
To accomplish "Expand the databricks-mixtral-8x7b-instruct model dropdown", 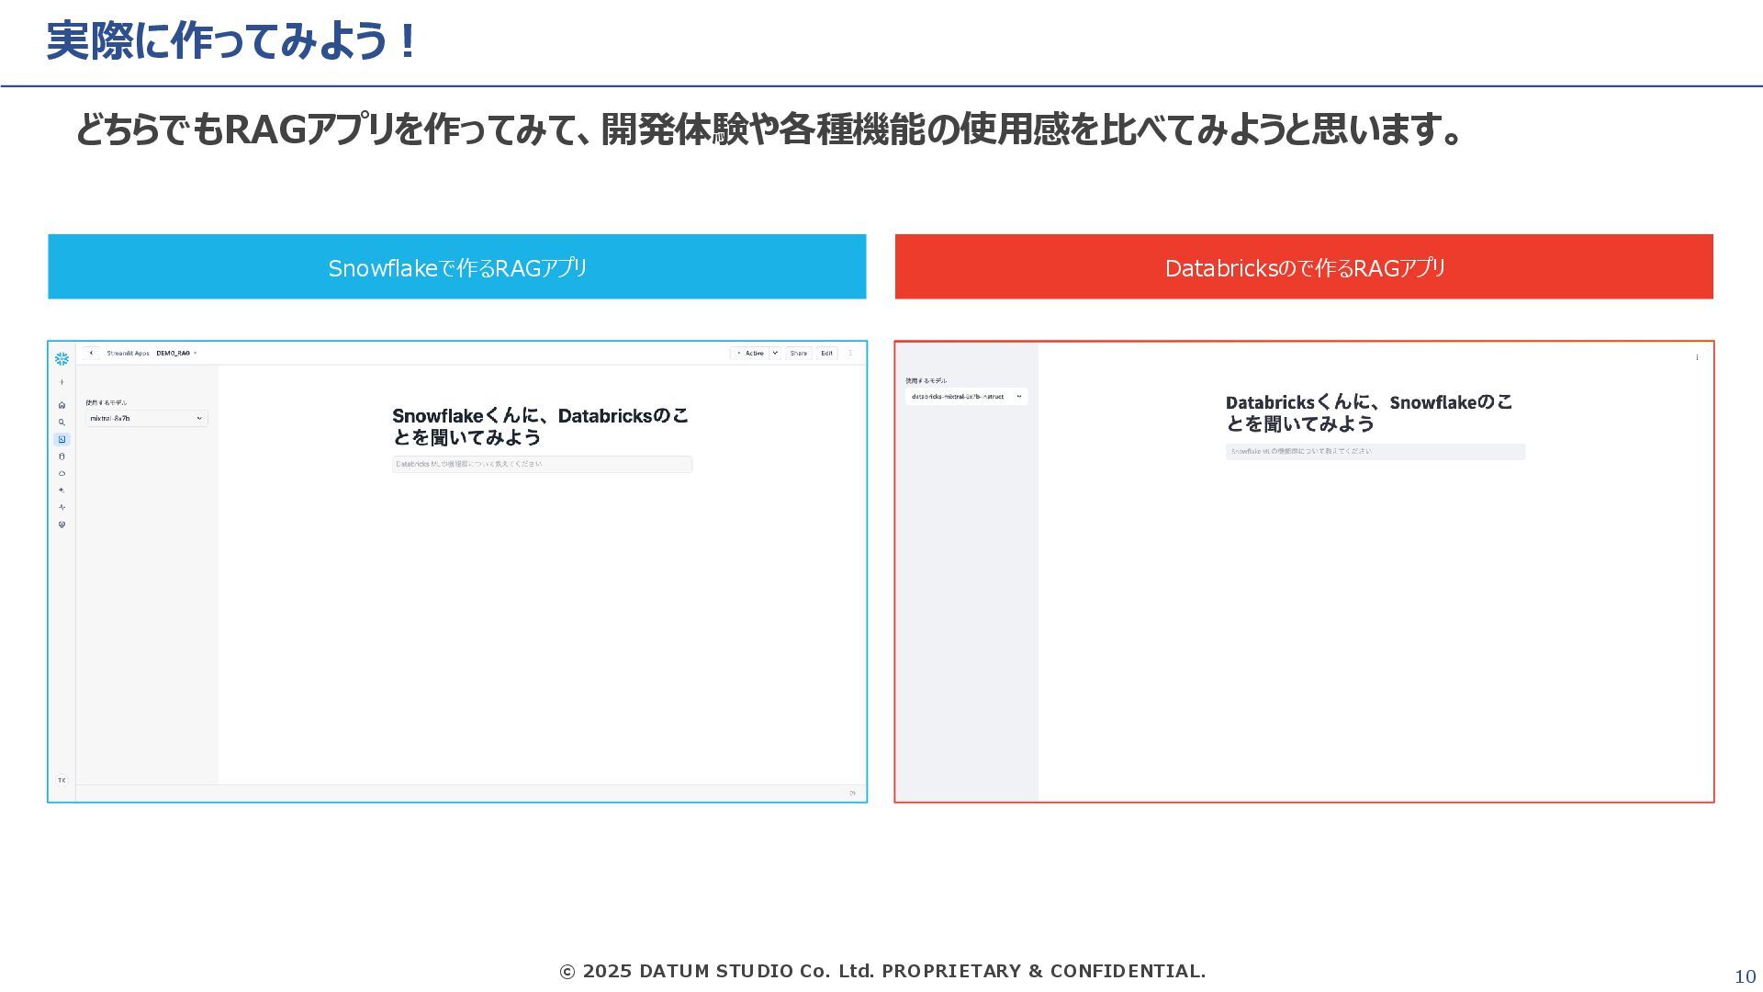I will (x=966, y=397).
